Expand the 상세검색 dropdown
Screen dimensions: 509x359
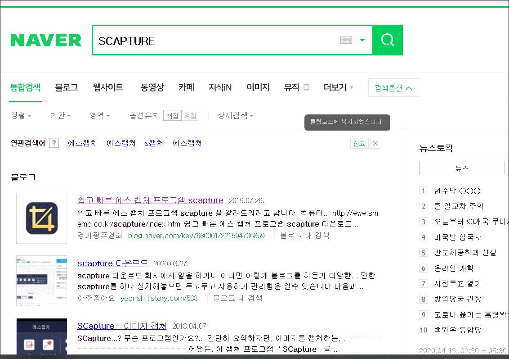235,115
